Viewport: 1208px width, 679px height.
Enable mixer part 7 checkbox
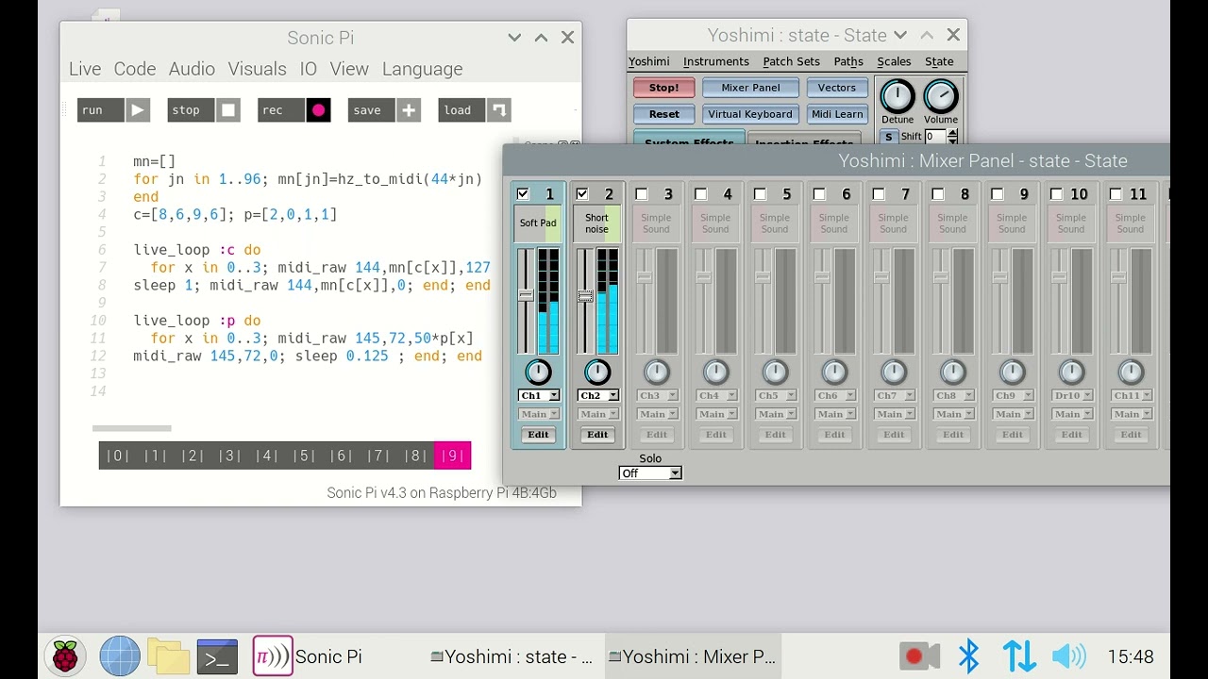(x=879, y=194)
